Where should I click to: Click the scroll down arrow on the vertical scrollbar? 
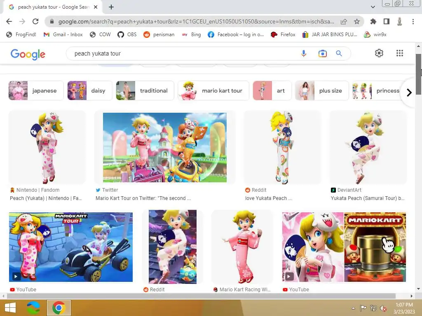pos(418,289)
